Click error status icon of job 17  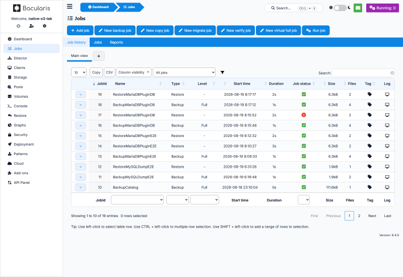click(304, 115)
